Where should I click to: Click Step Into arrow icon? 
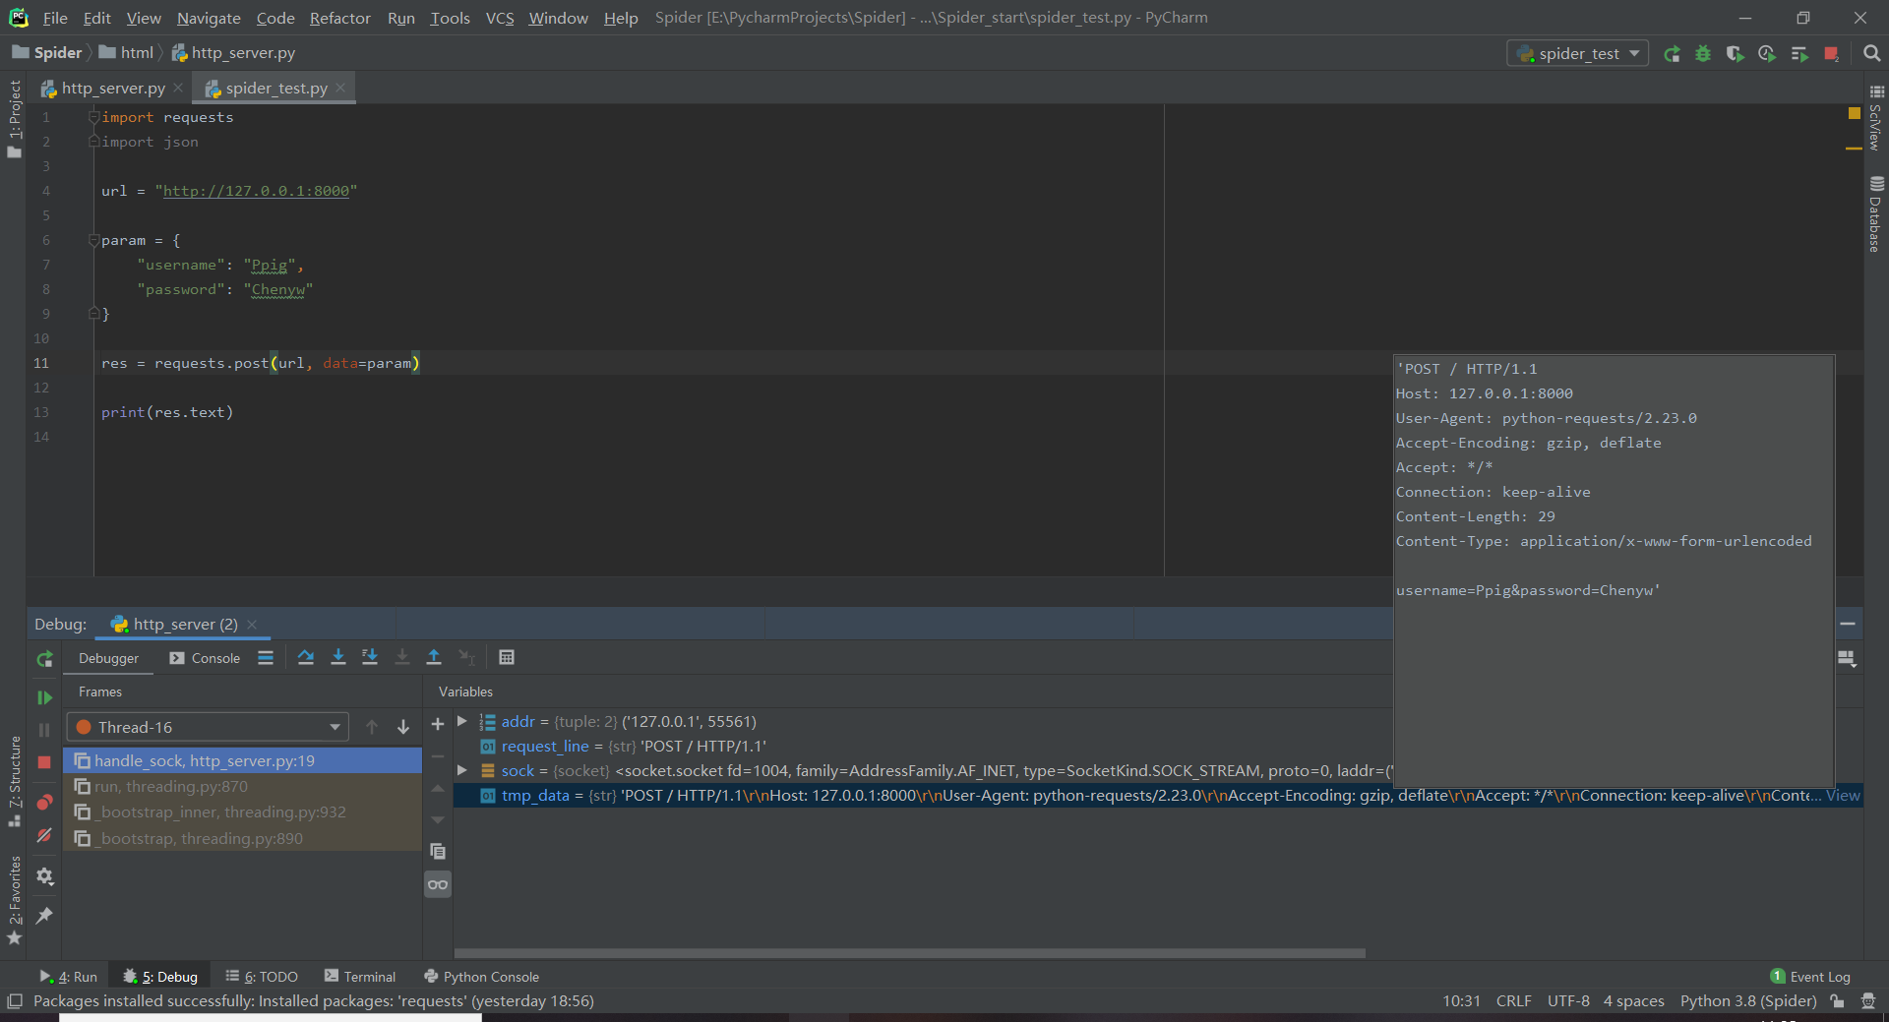(337, 657)
